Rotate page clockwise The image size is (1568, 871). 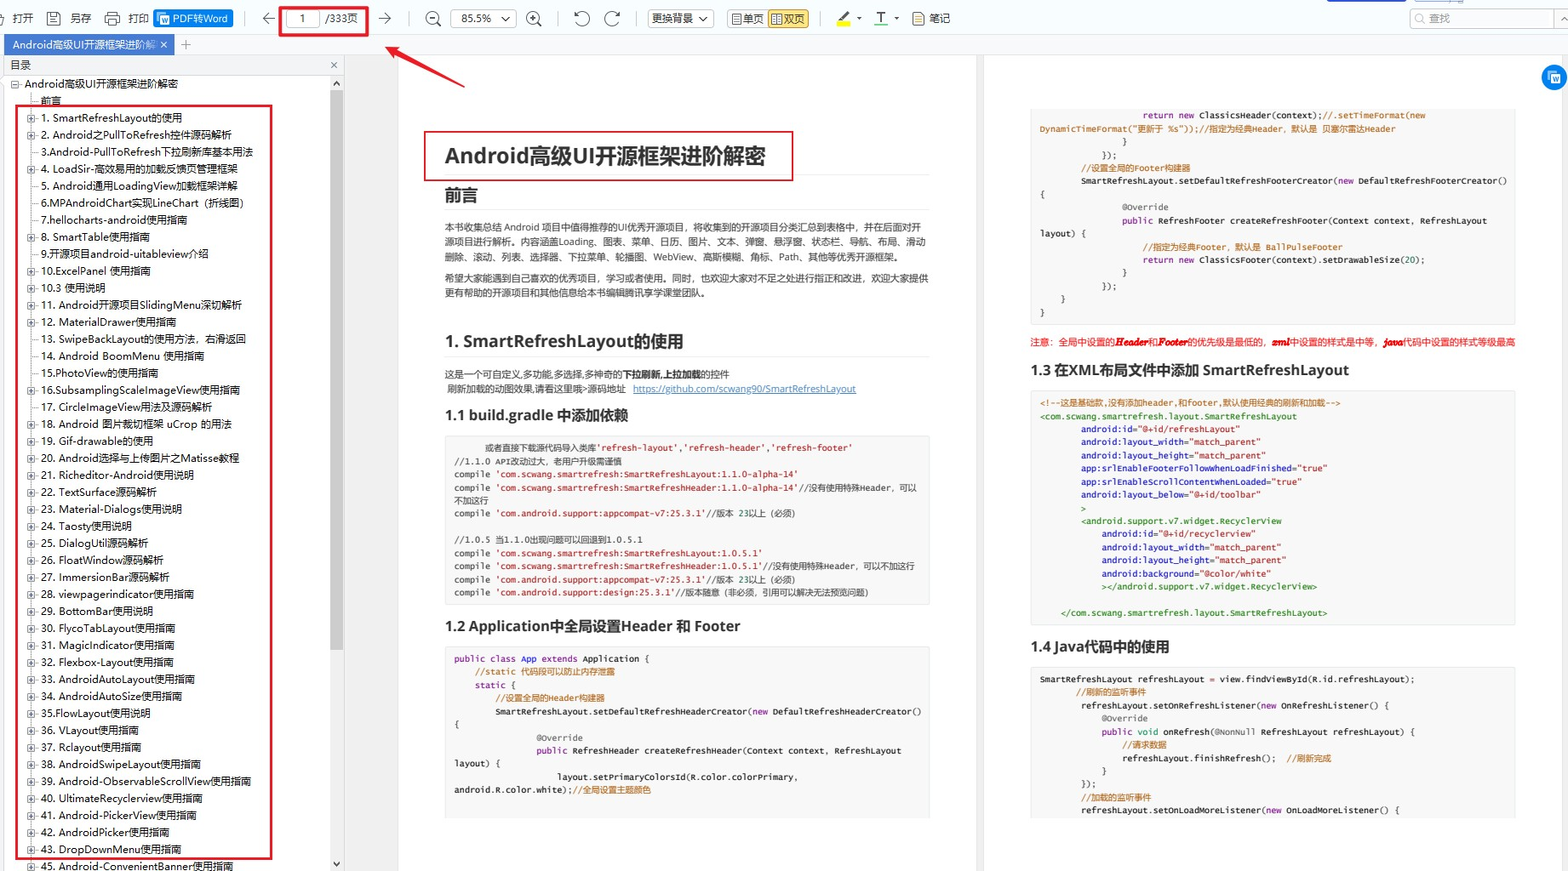click(612, 18)
